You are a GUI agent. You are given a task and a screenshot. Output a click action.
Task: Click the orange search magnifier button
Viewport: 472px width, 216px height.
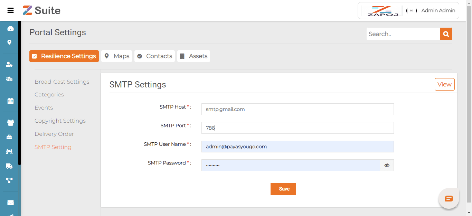point(446,34)
